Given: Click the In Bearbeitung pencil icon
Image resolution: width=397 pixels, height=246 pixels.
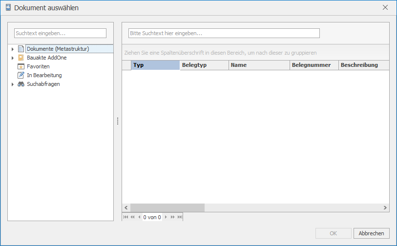Looking at the screenshot, I should (21, 75).
